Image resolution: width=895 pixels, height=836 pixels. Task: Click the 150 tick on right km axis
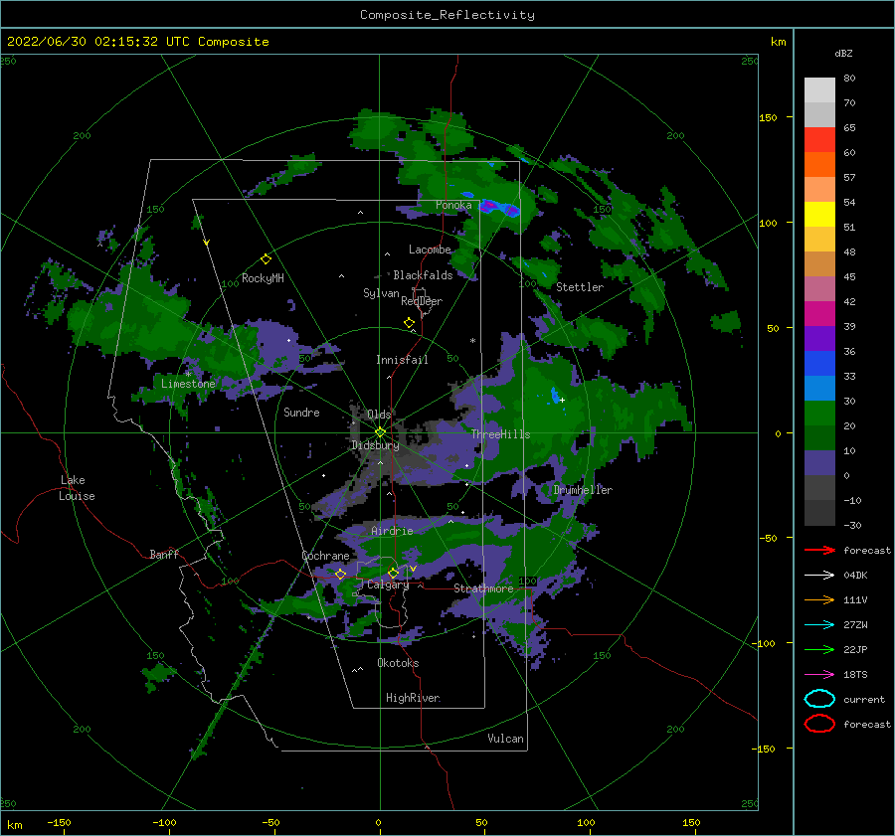point(768,117)
